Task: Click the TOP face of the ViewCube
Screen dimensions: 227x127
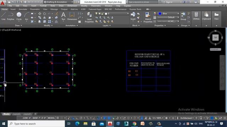Action: pyautogui.click(x=215, y=38)
